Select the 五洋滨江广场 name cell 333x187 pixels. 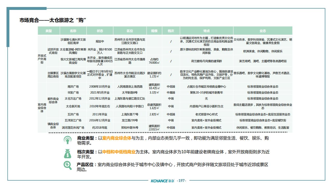[x=73, y=120]
